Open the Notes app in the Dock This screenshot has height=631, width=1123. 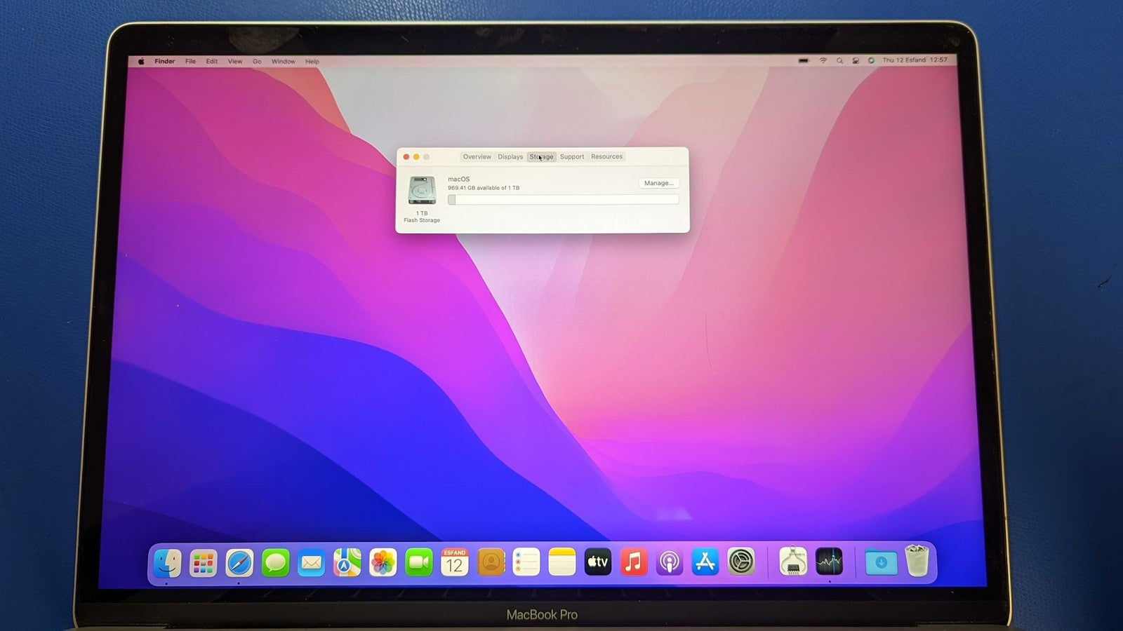pos(562,562)
